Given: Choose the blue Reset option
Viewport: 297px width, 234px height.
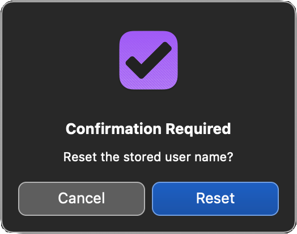Looking at the screenshot, I should (x=215, y=199).
